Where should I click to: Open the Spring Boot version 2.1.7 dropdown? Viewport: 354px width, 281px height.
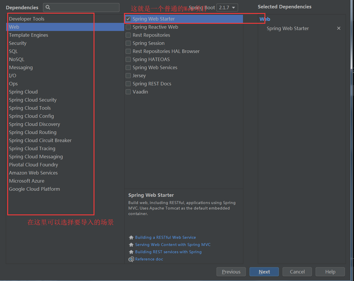pyautogui.click(x=227, y=8)
